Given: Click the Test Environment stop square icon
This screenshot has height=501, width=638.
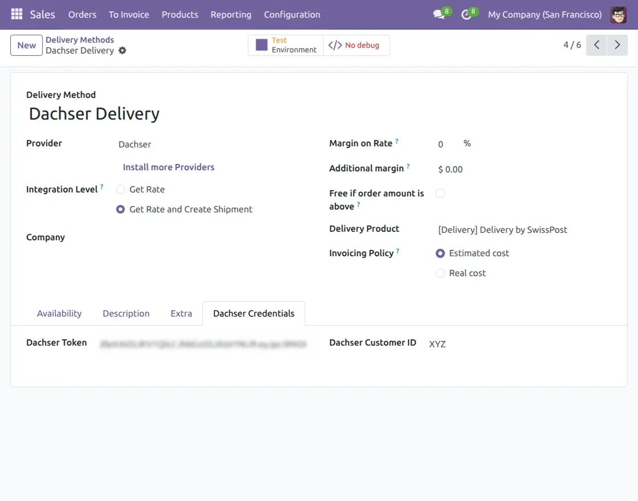Looking at the screenshot, I should [x=261, y=45].
